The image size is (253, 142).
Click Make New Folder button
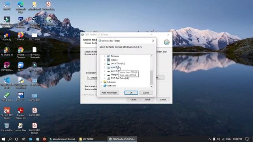(110, 93)
